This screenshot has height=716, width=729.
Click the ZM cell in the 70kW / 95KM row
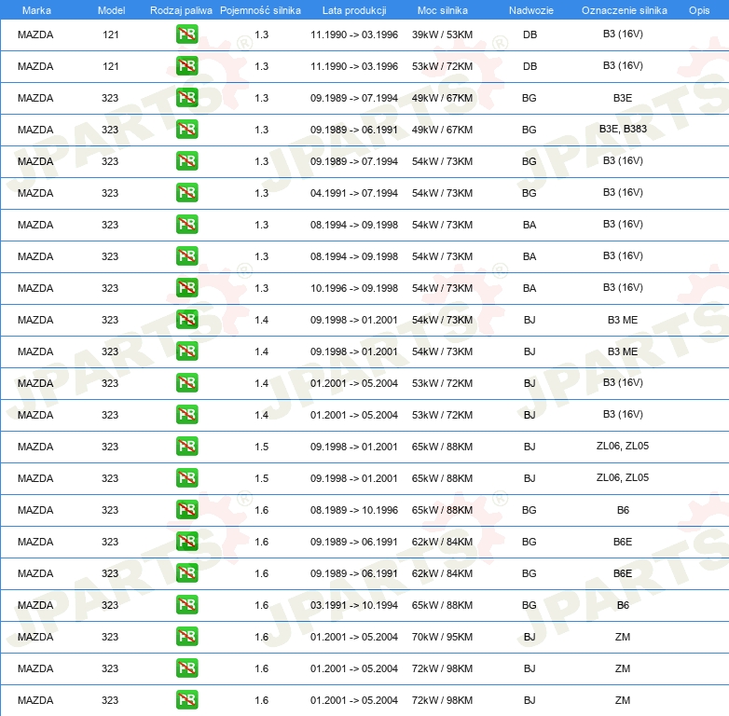(x=623, y=637)
